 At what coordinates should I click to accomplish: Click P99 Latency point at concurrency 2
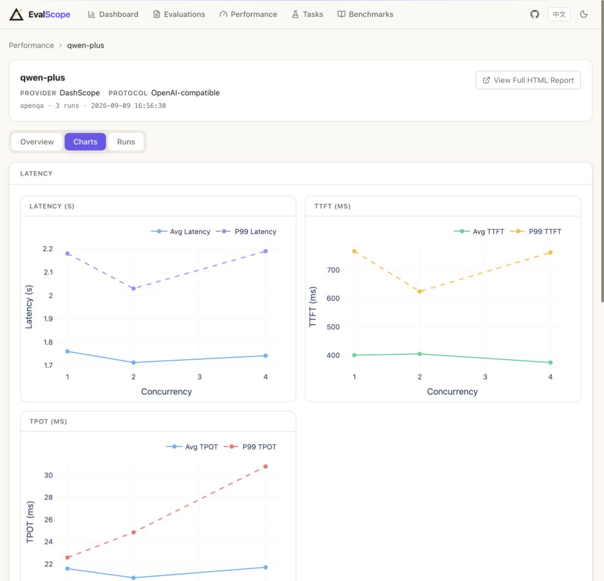pyautogui.click(x=134, y=289)
